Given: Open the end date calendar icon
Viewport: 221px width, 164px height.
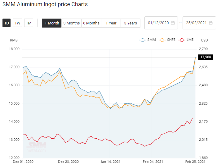Looking at the screenshot, I should 211,23.
